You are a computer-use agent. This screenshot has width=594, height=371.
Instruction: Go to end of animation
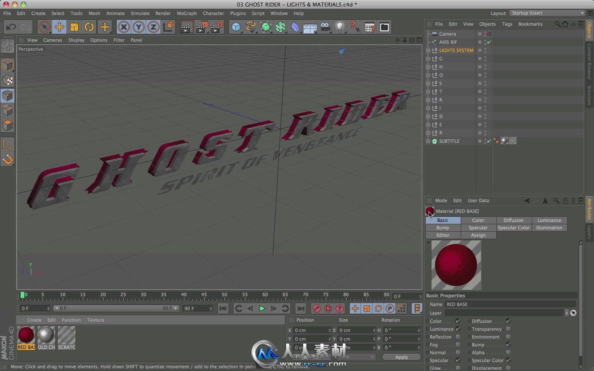click(301, 308)
